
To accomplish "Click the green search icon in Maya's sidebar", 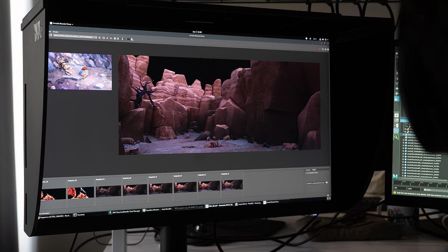I will (396, 137).
